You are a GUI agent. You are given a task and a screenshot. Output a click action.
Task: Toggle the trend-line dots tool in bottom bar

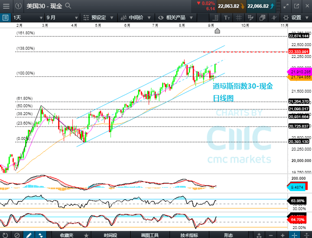40,235
